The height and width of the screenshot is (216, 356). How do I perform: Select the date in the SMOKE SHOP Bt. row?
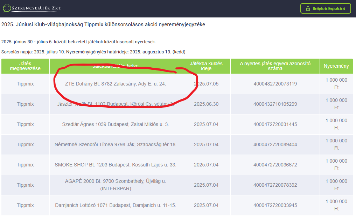tap(206, 165)
